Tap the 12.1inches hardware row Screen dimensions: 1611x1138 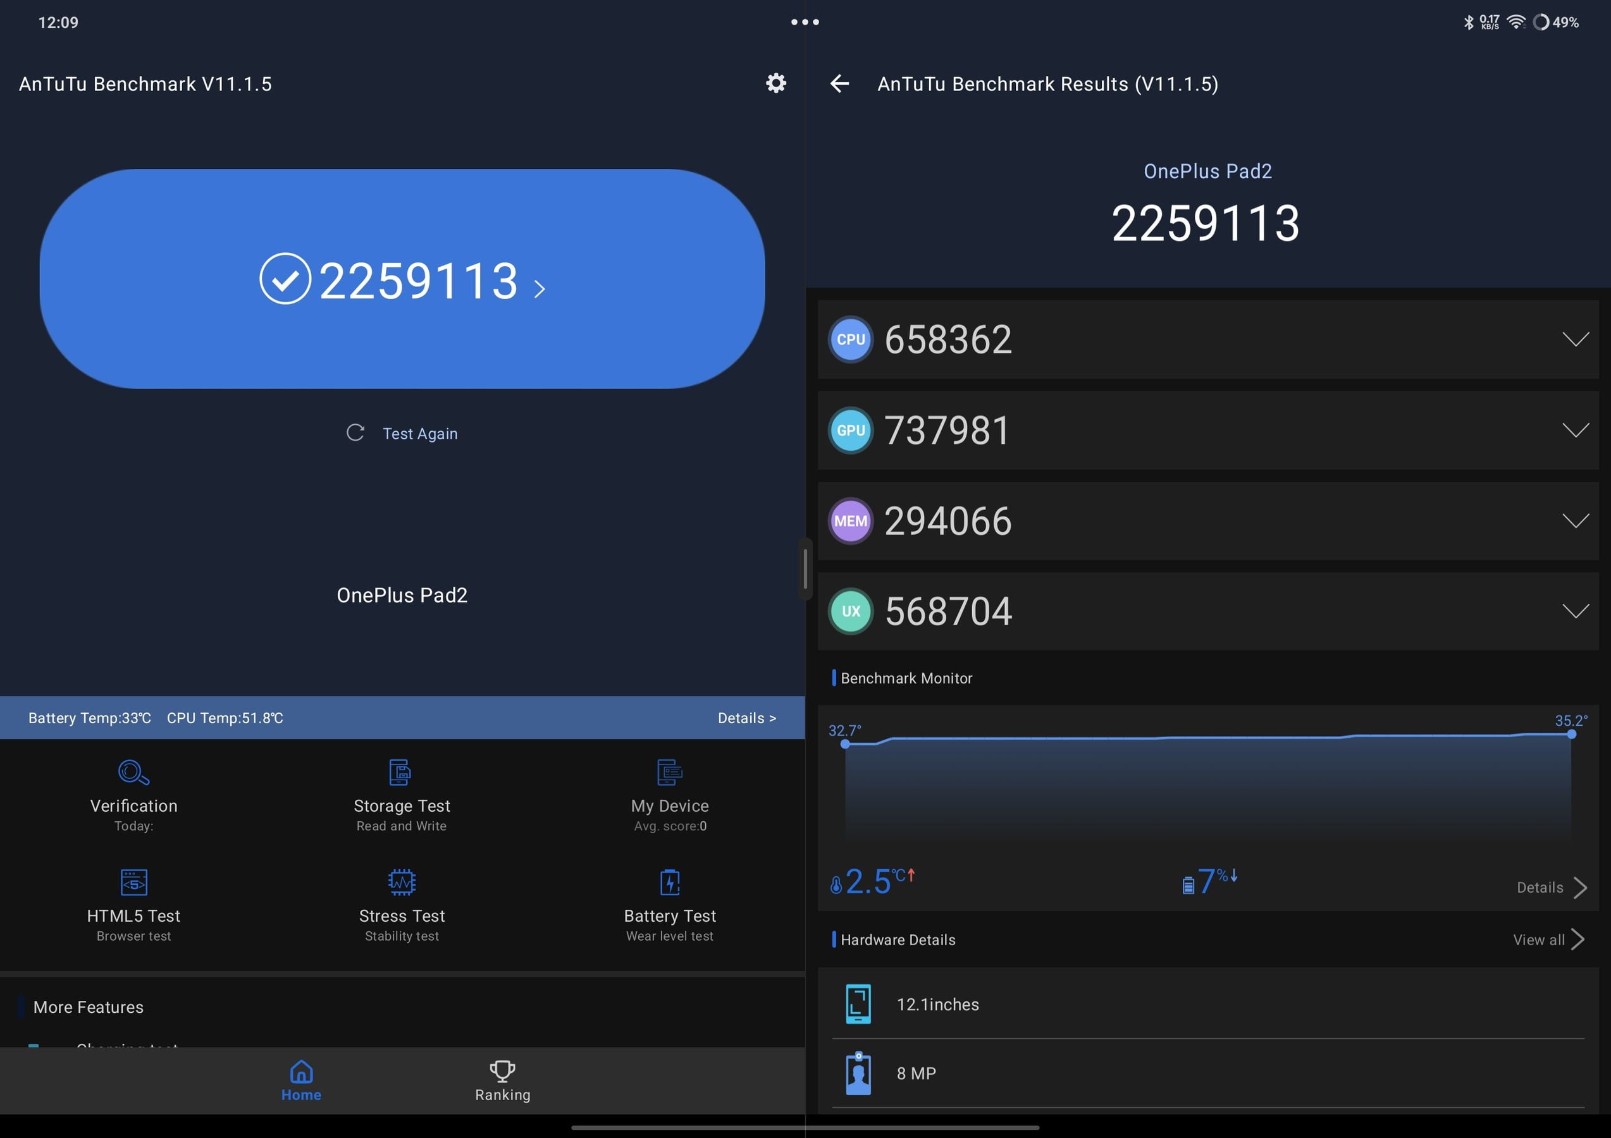click(1207, 1004)
